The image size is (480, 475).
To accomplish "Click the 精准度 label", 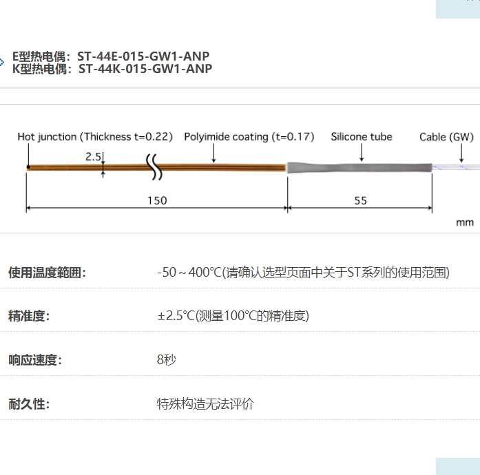I will pyautogui.click(x=29, y=316).
